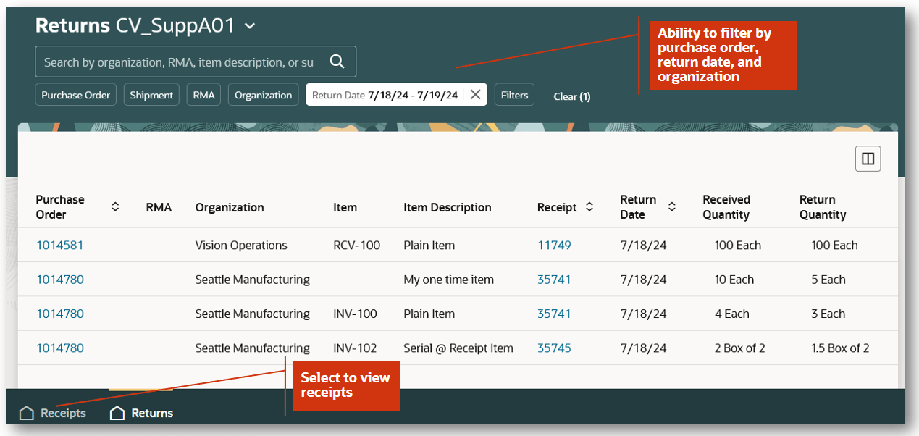
Task: Click the search magnifier icon
Action: tap(337, 62)
